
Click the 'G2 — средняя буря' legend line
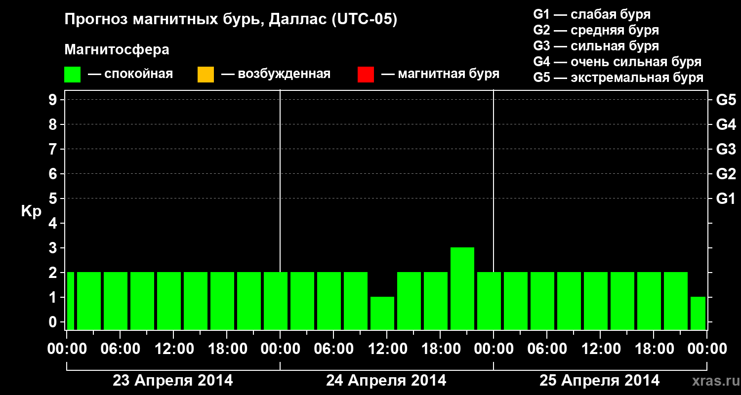[x=596, y=30]
